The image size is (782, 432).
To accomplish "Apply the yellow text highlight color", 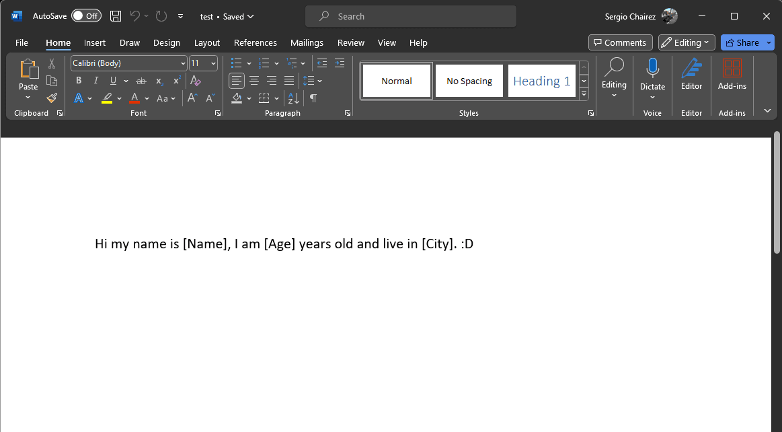I will 107,98.
